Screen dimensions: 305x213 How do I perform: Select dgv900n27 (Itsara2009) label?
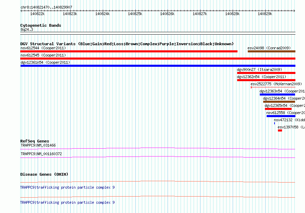point(259,70)
